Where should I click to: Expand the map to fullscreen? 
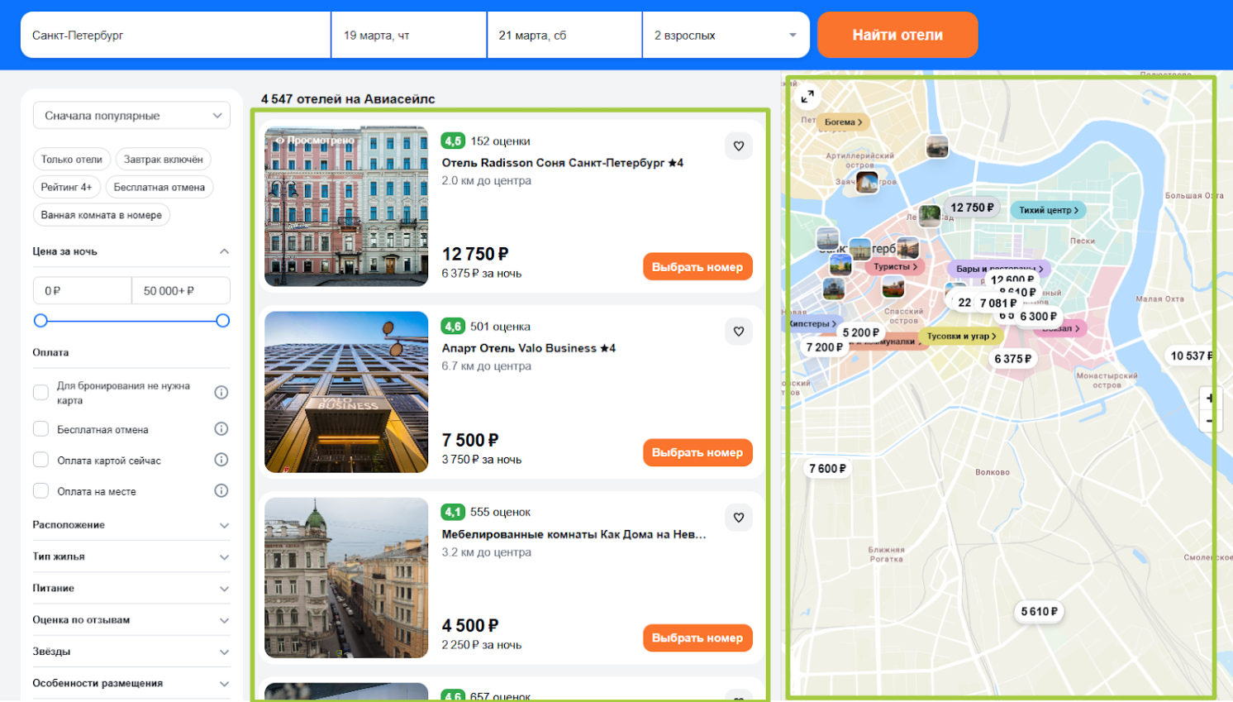click(807, 97)
